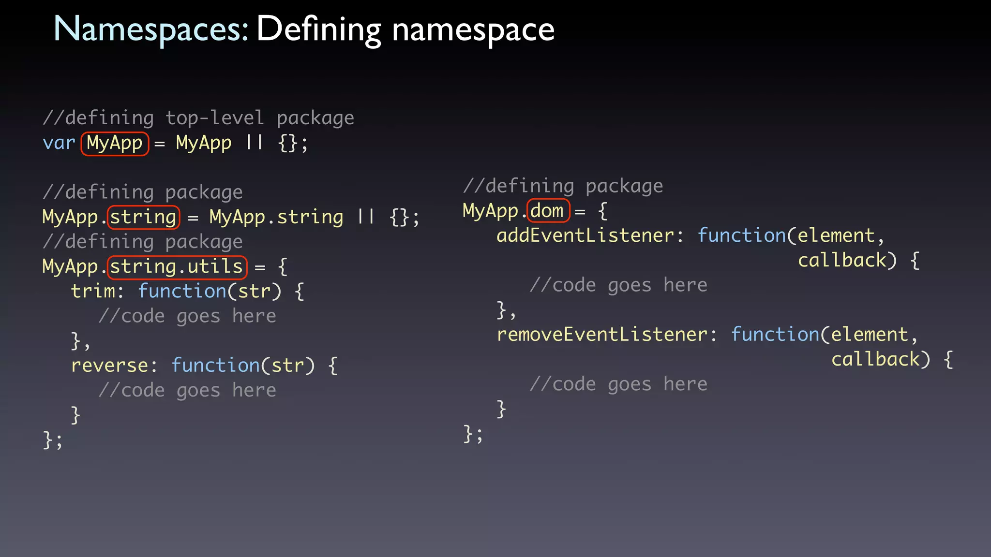This screenshot has height=557, width=991.
Task: Click '//defining package' comment above MyApp.string.utils
Action: click(x=143, y=242)
